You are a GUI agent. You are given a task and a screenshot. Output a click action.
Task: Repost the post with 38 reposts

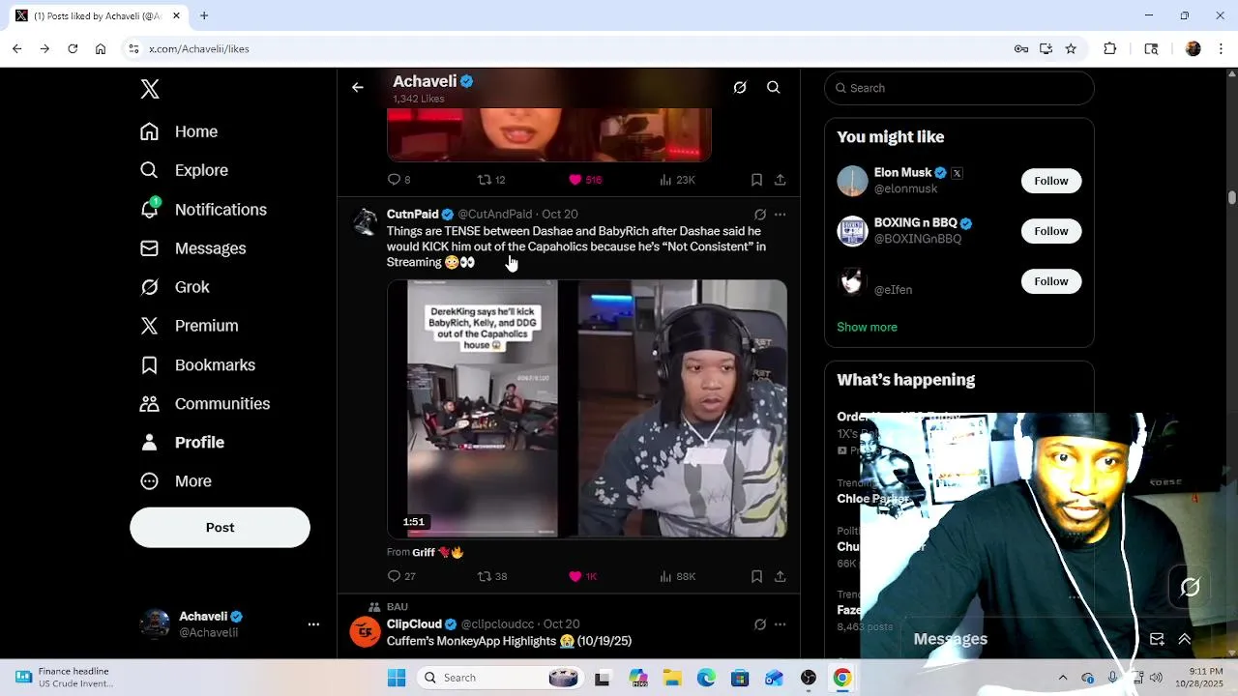pyautogui.click(x=485, y=576)
